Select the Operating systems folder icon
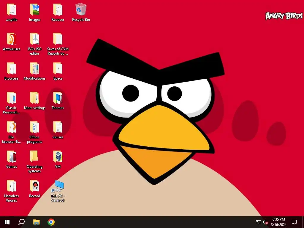 point(34,157)
